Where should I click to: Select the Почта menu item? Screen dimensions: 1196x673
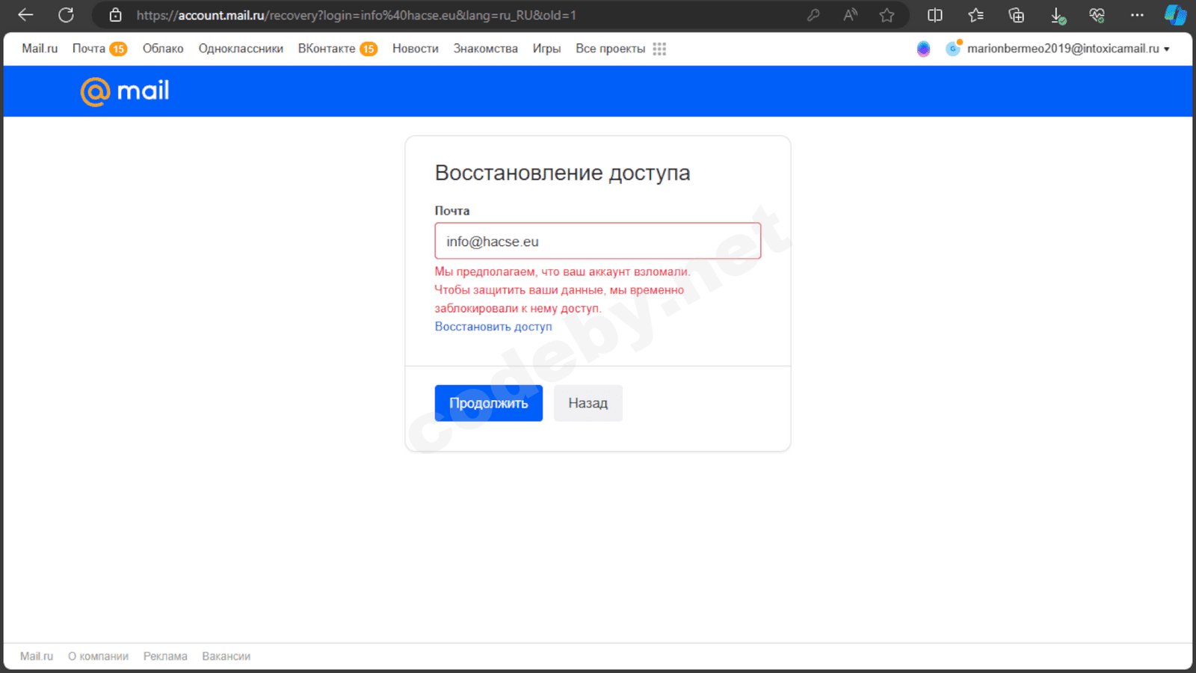coord(90,49)
